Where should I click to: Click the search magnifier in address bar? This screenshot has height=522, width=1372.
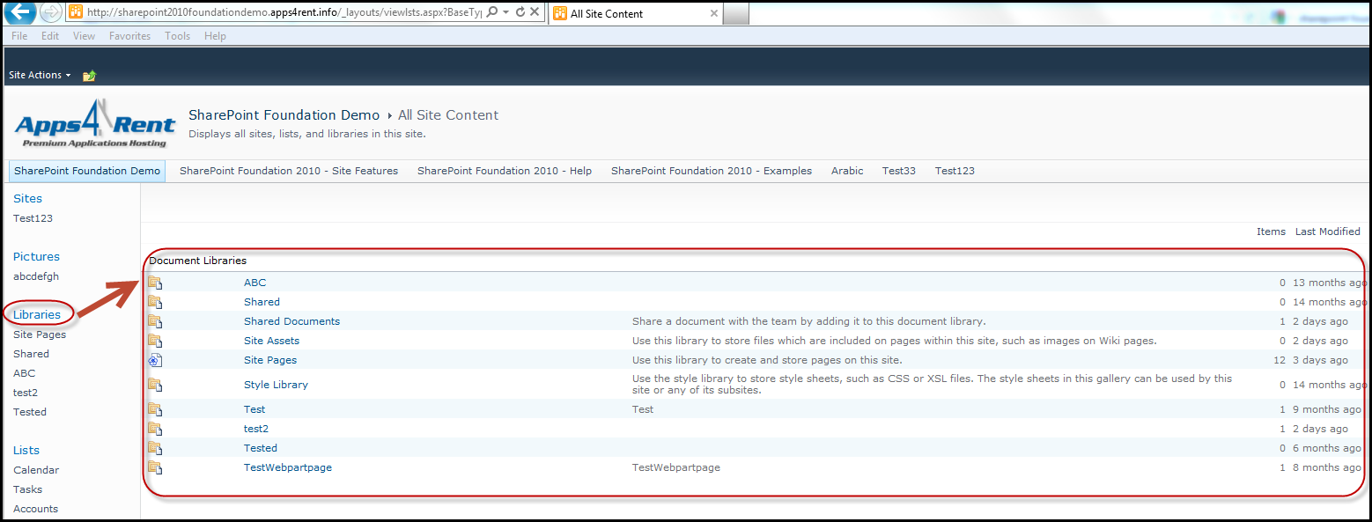(491, 12)
